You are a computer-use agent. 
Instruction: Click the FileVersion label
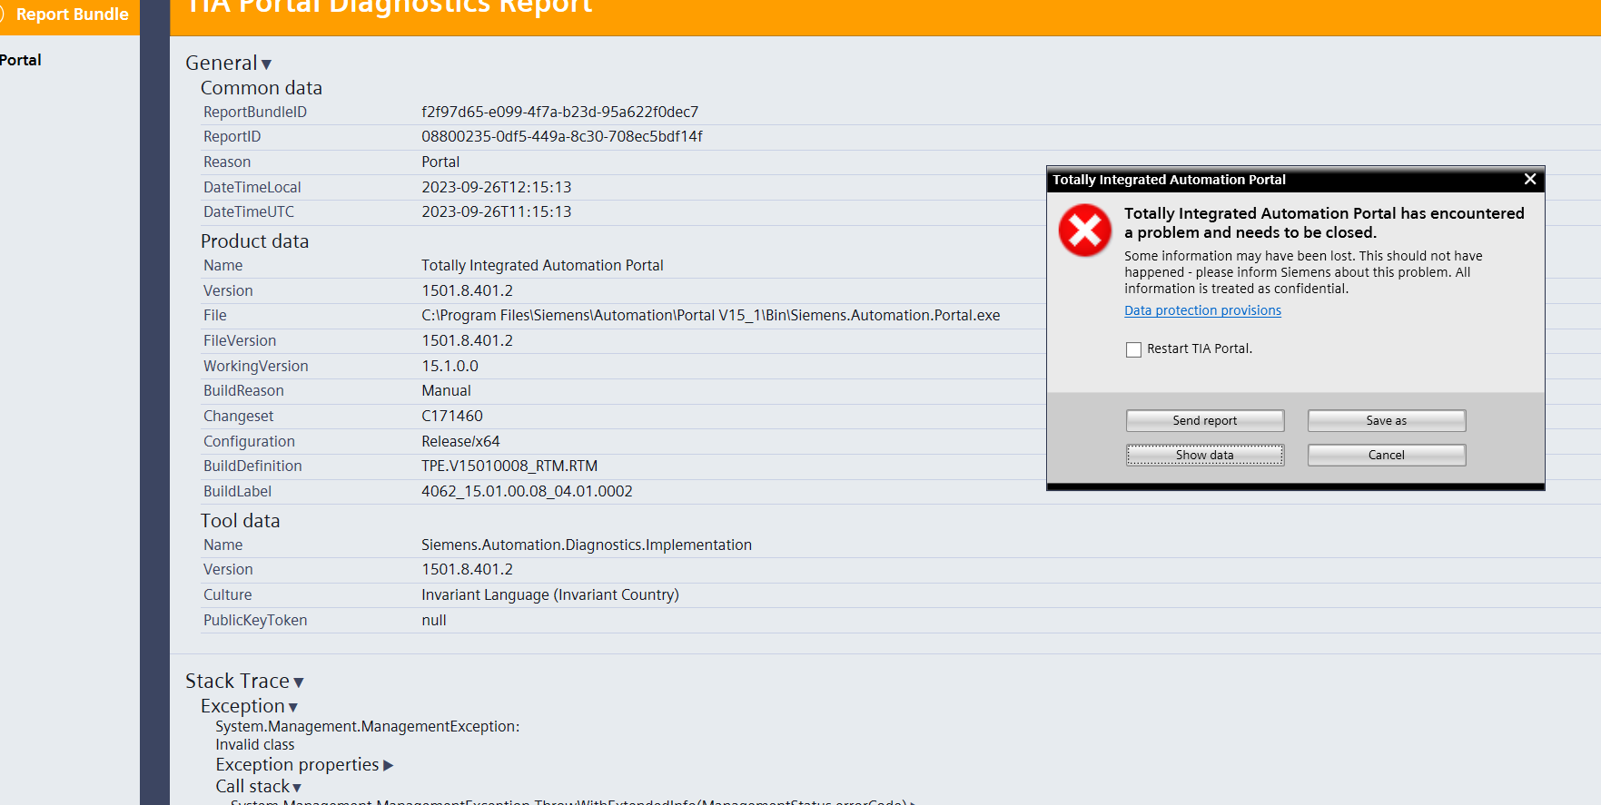point(240,340)
